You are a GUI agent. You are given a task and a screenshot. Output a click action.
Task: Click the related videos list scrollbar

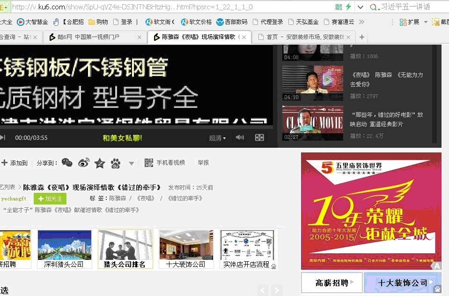434,94
